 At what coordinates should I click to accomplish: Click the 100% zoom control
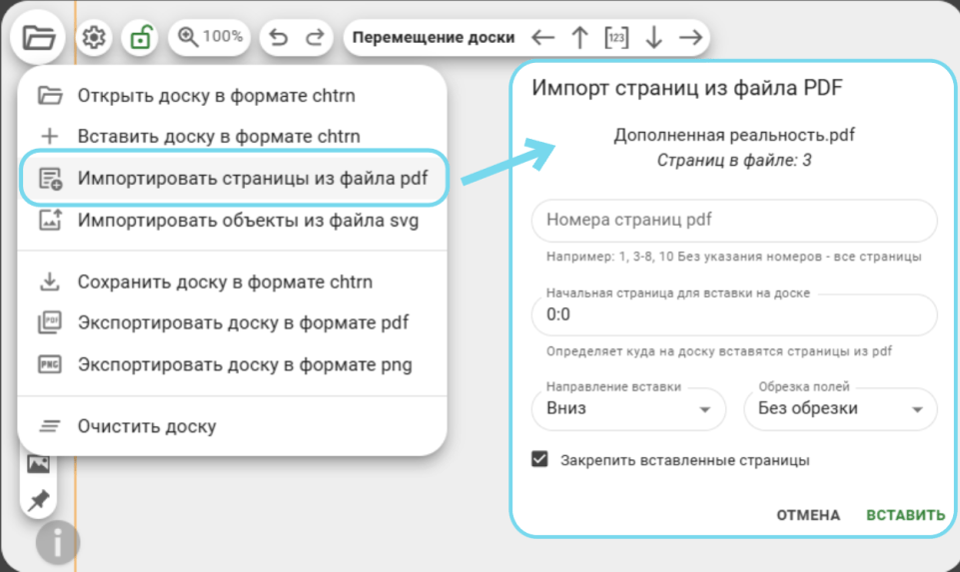tap(210, 37)
